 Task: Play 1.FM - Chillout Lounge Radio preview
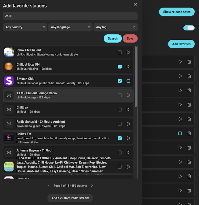point(128,95)
